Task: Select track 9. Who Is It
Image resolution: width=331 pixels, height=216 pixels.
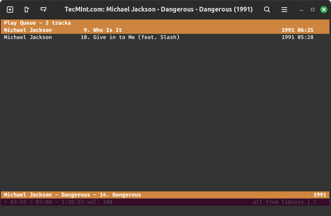Action: (x=165, y=30)
